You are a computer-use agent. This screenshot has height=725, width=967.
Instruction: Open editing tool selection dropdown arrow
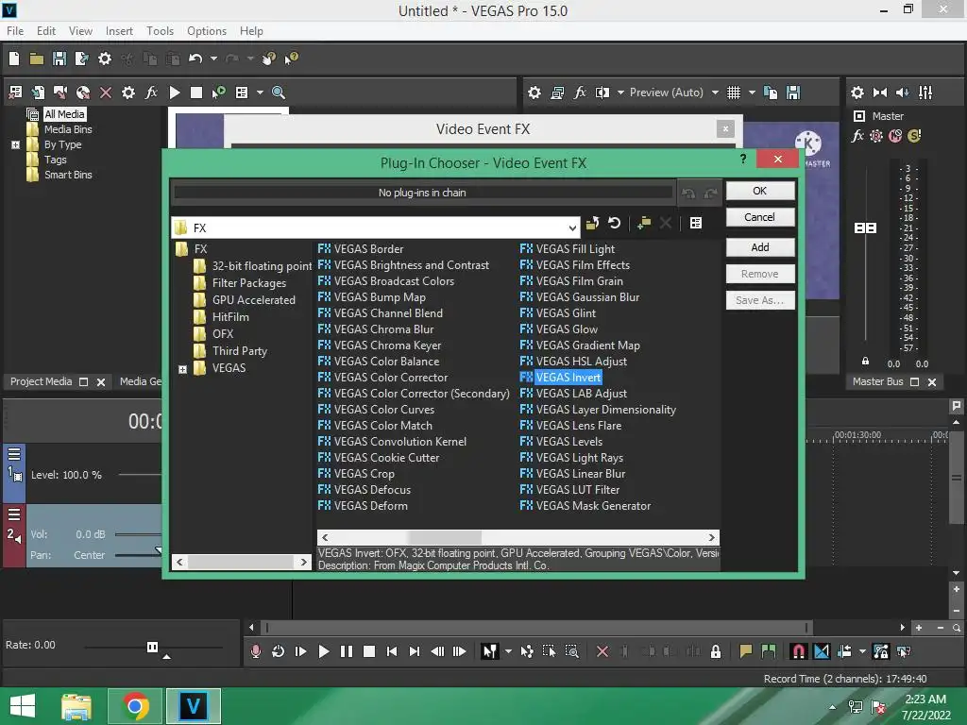(508, 651)
